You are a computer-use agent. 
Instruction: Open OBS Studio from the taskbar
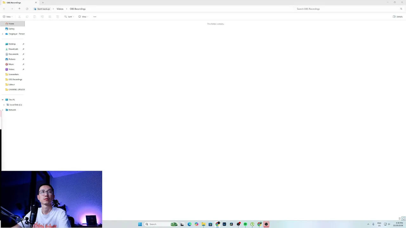click(x=266, y=224)
